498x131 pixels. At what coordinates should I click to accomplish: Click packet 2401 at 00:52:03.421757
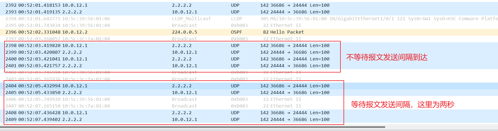(x=169, y=66)
